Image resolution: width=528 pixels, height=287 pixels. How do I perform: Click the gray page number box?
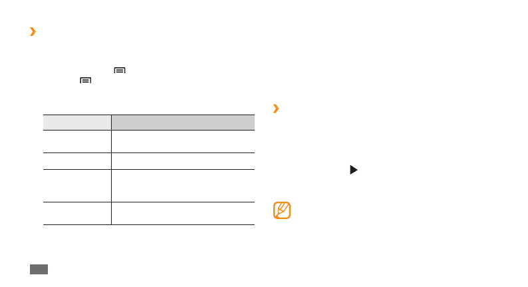pos(39,269)
